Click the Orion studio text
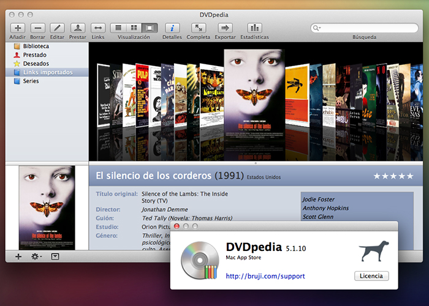The width and height of the screenshot is (429, 306). coord(156,227)
